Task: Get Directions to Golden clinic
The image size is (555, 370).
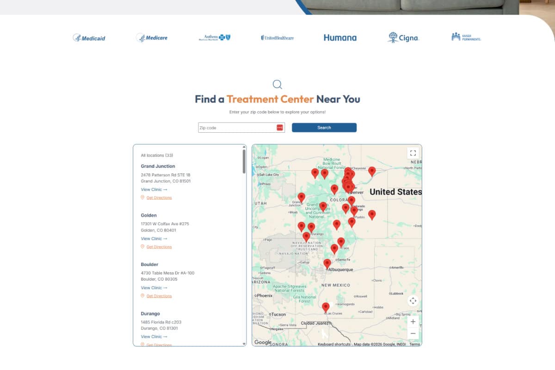Action: [159, 247]
